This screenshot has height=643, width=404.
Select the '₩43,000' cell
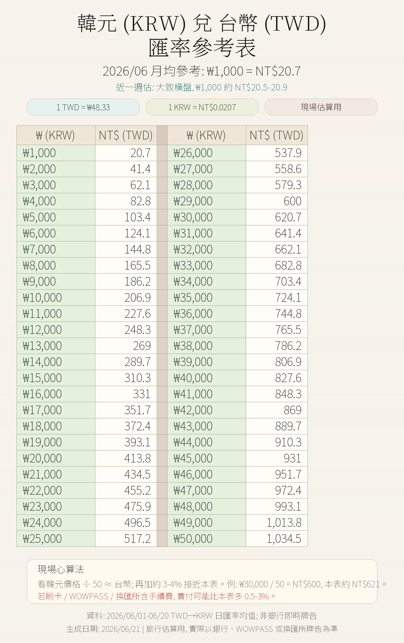click(x=206, y=426)
